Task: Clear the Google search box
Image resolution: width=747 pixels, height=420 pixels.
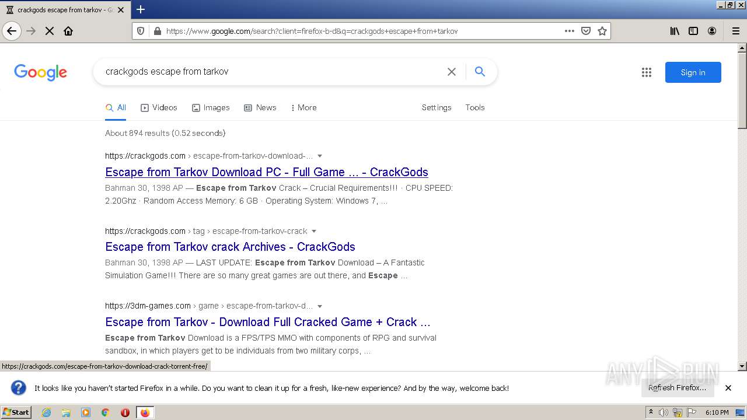Action: [451, 72]
